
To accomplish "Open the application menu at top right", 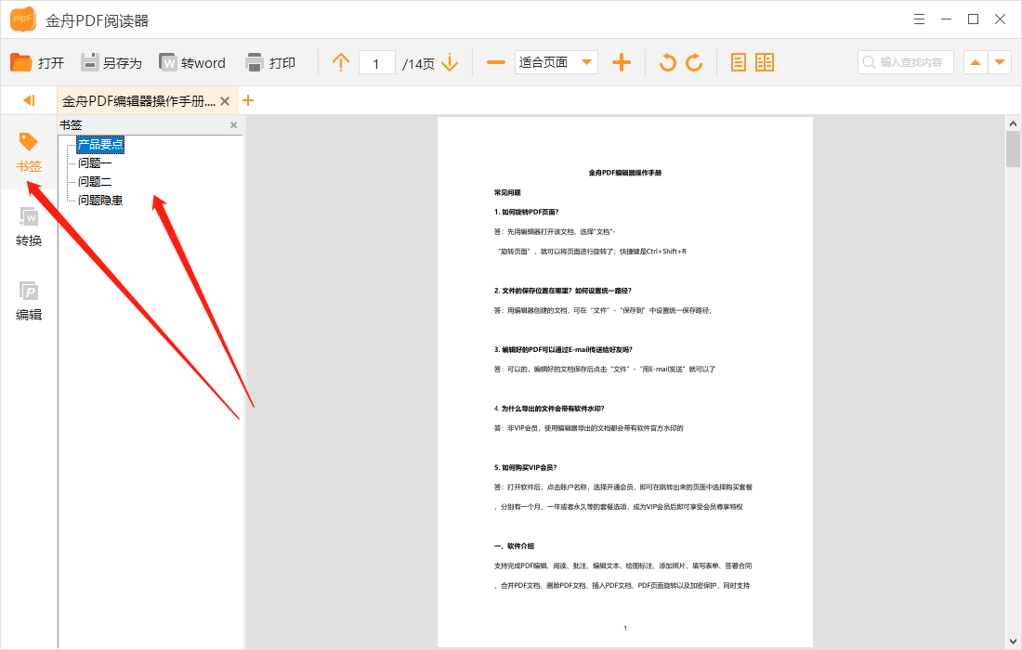I will [x=919, y=19].
